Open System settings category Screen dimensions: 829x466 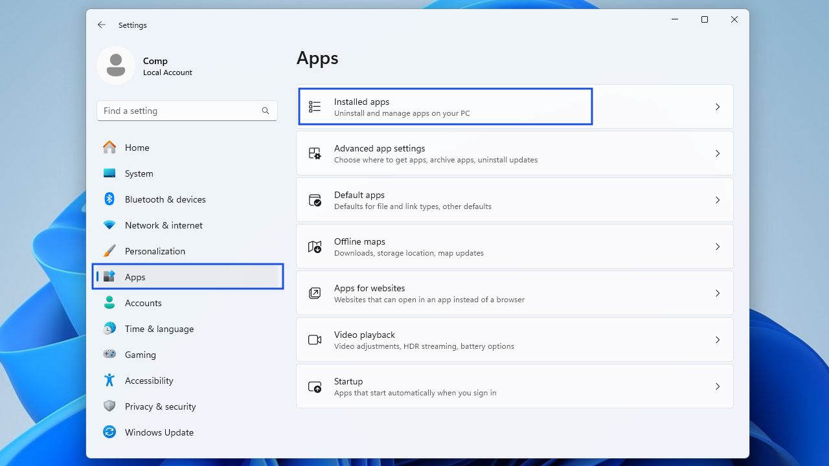point(187,173)
